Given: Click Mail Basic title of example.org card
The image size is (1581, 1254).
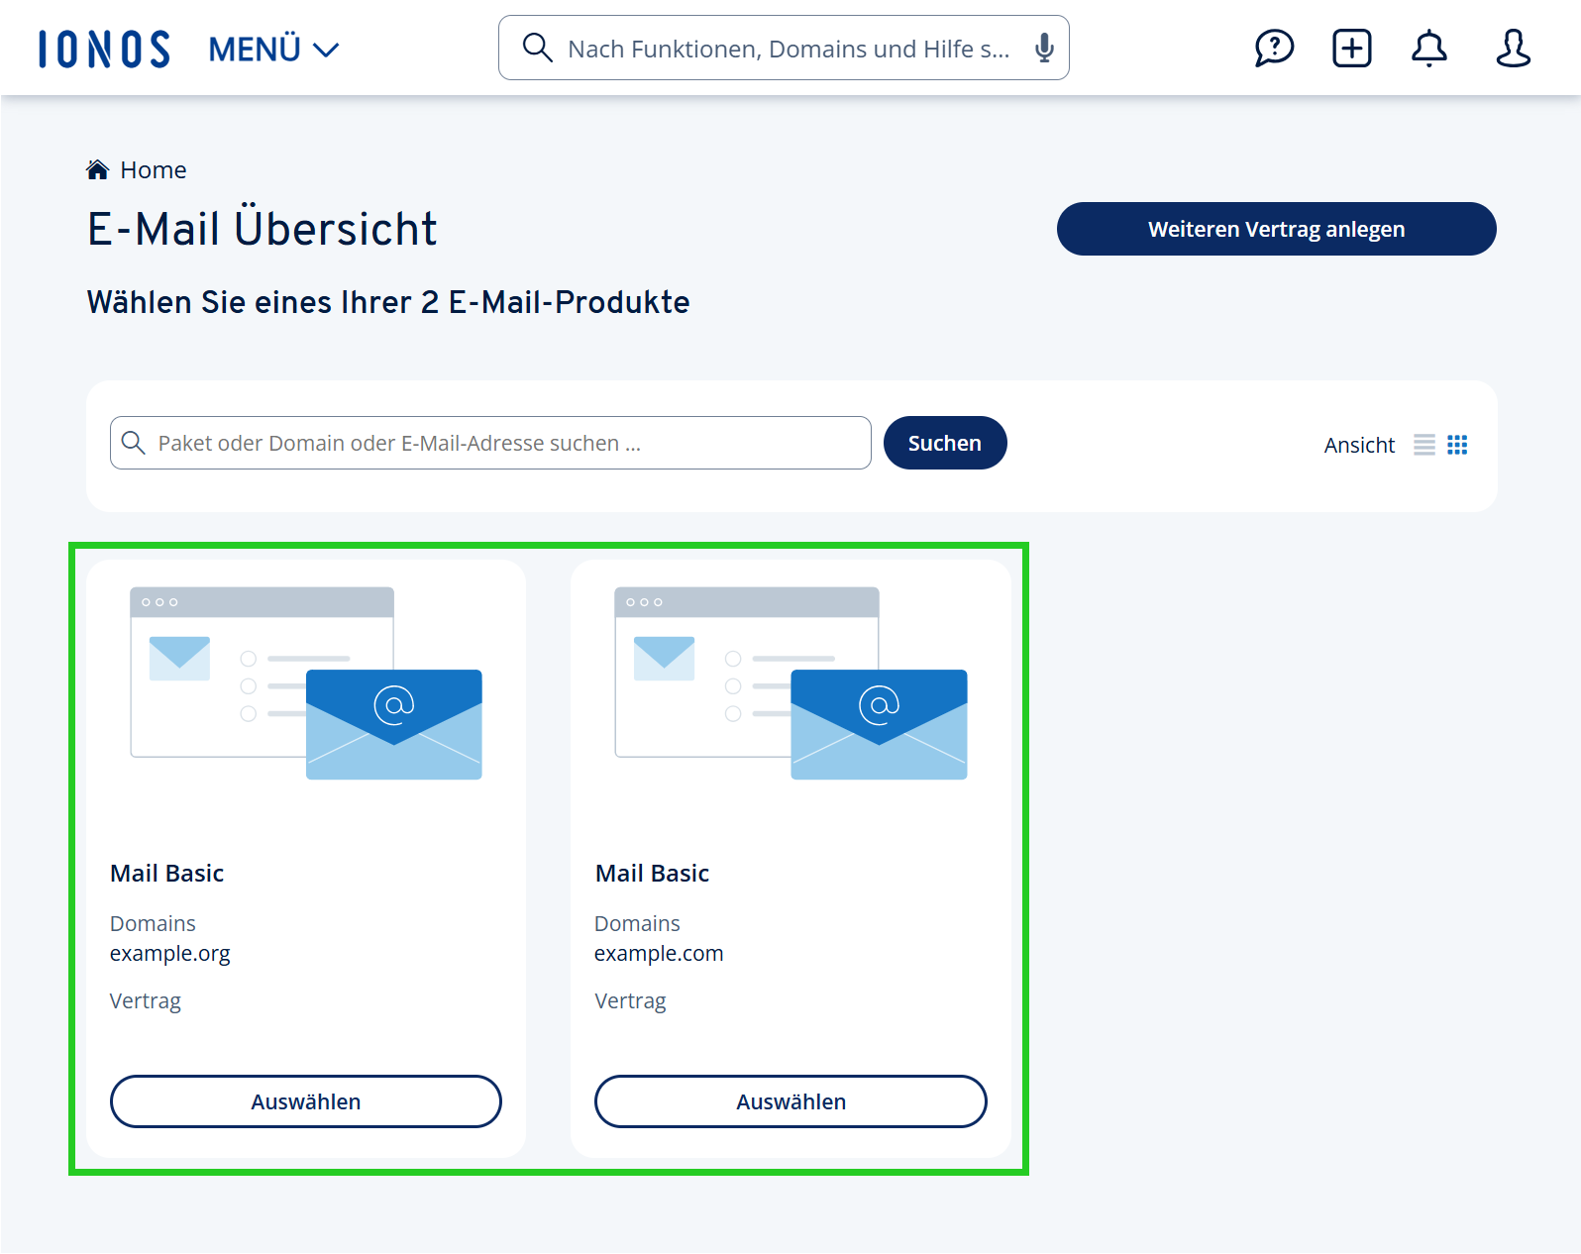Looking at the screenshot, I should [167, 874].
